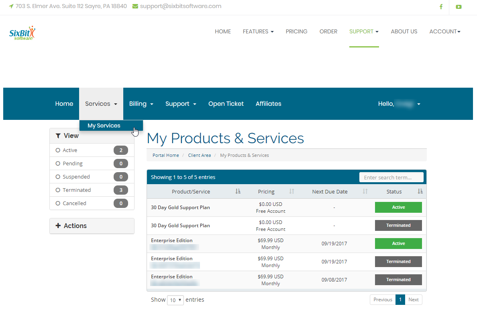The height and width of the screenshot is (329, 477).
Task: Go to the PRICING page
Action: pos(297,31)
